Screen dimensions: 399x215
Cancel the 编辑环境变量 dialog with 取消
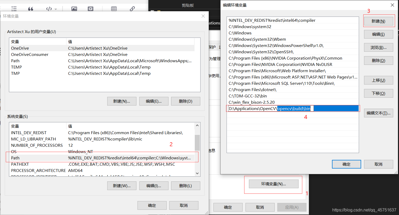378,164
